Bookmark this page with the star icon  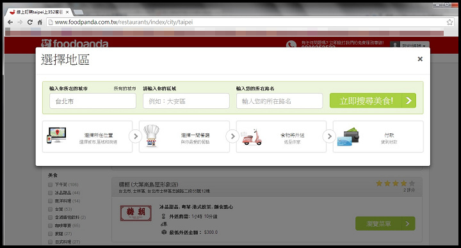(x=449, y=22)
